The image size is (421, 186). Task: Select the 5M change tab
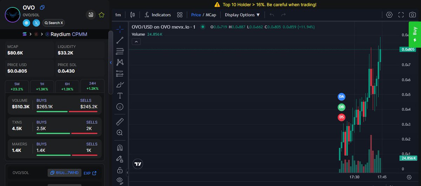click(x=17, y=87)
